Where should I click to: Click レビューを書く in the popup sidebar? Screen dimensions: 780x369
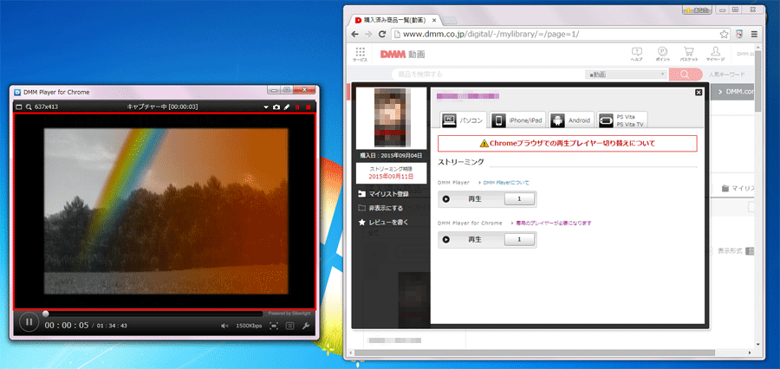pos(383,223)
